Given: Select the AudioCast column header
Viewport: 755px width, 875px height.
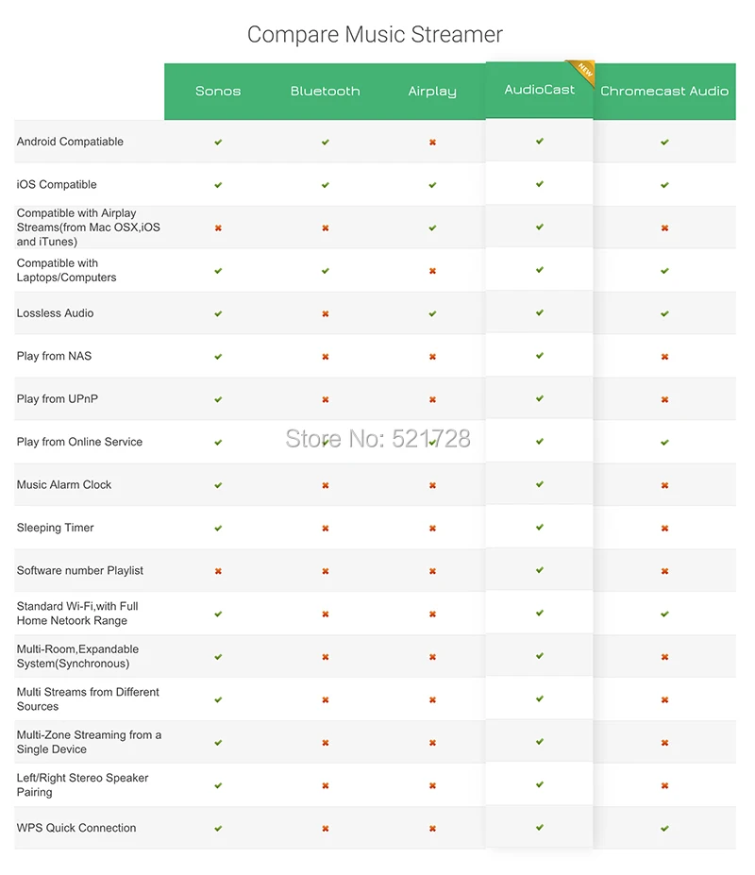Looking at the screenshot, I should point(539,90).
